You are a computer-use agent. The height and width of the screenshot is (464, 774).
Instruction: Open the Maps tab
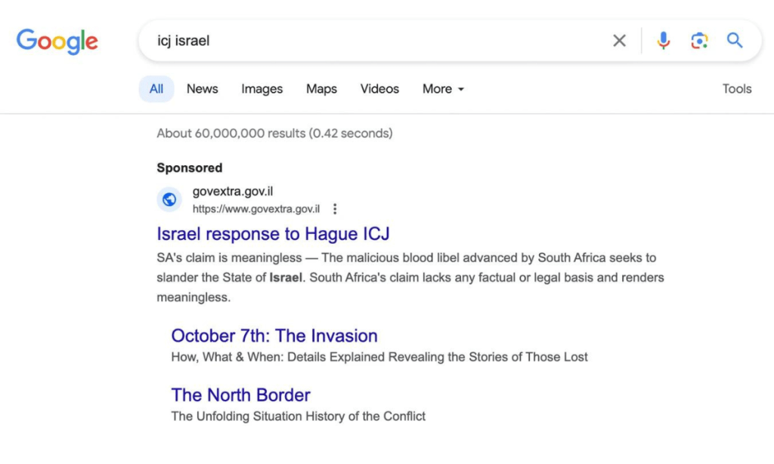321,89
